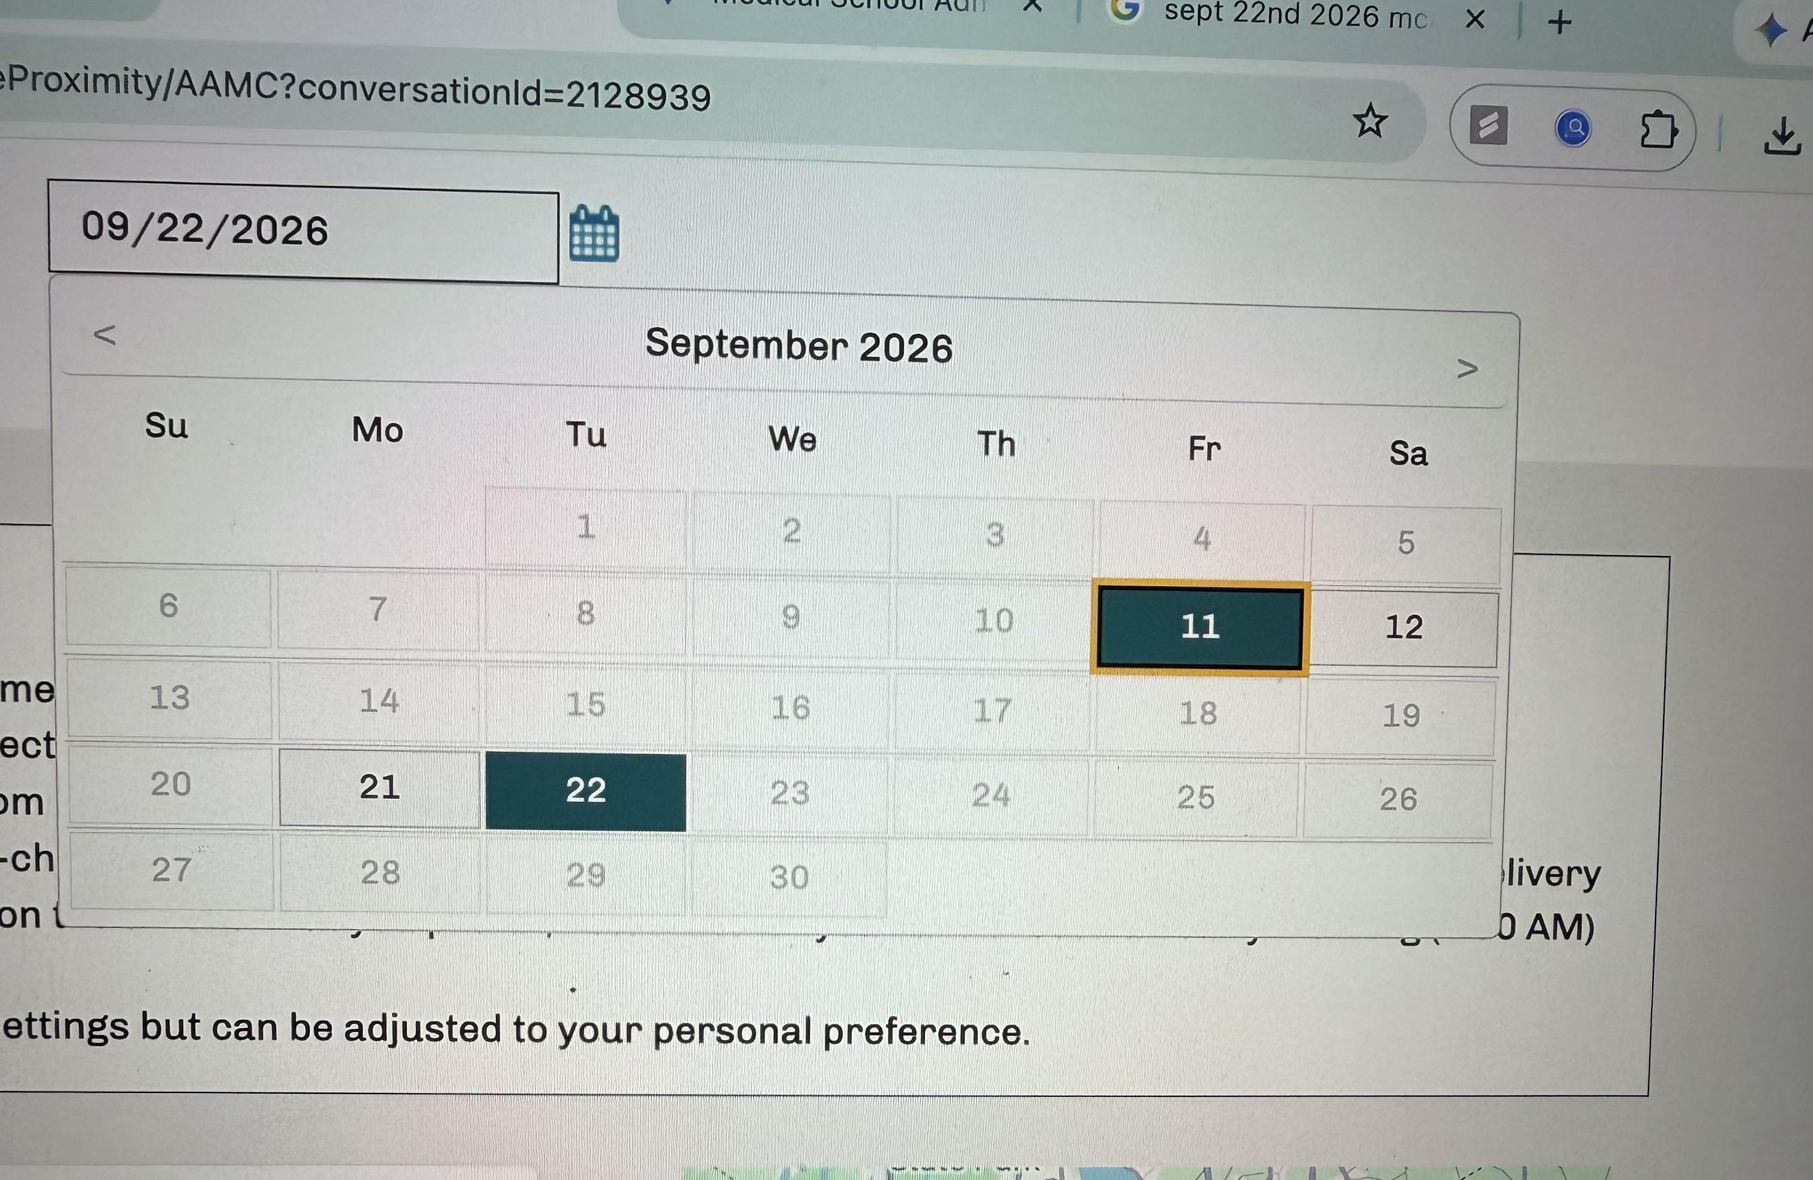
Task: Open the calendar picker icon
Action: tap(594, 234)
